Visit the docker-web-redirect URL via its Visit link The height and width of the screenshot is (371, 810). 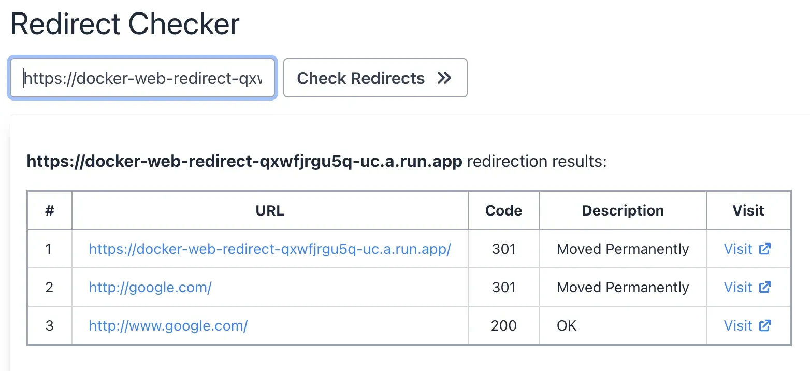738,249
